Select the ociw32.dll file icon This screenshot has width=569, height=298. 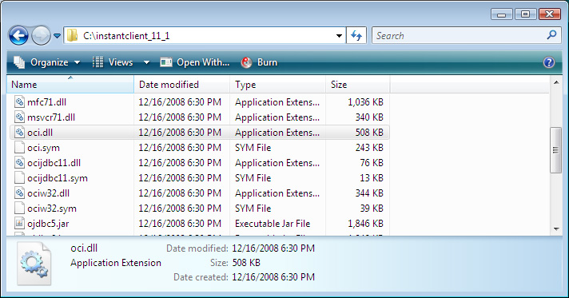pyautogui.click(x=19, y=193)
